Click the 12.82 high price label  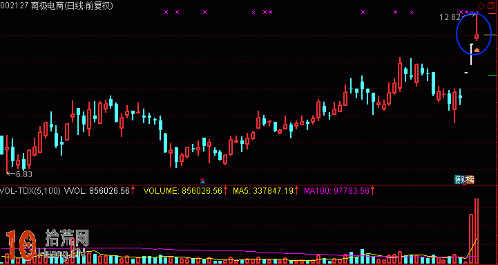[x=450, y=17]
